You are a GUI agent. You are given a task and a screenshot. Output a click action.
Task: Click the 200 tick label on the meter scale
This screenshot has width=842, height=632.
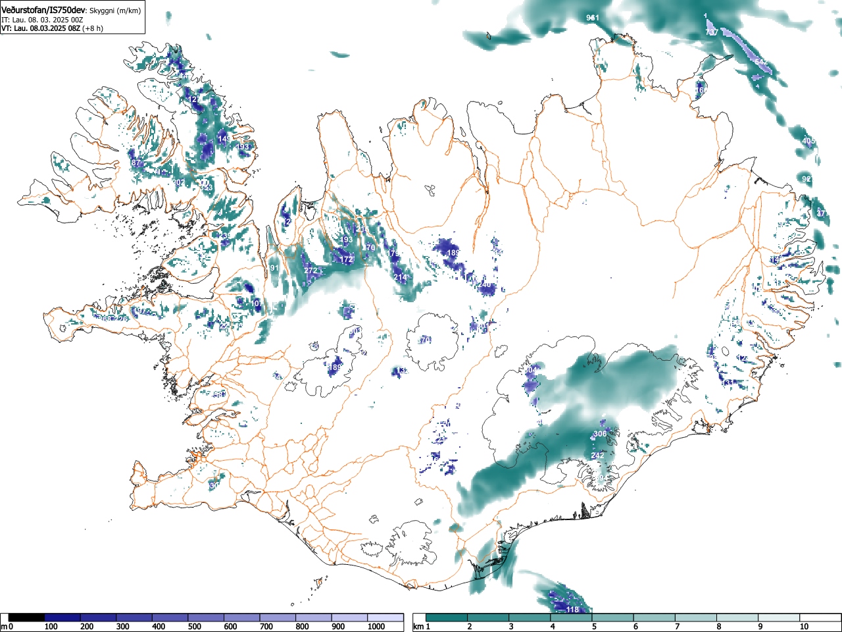pyautogui.click(x=87, y=627)
